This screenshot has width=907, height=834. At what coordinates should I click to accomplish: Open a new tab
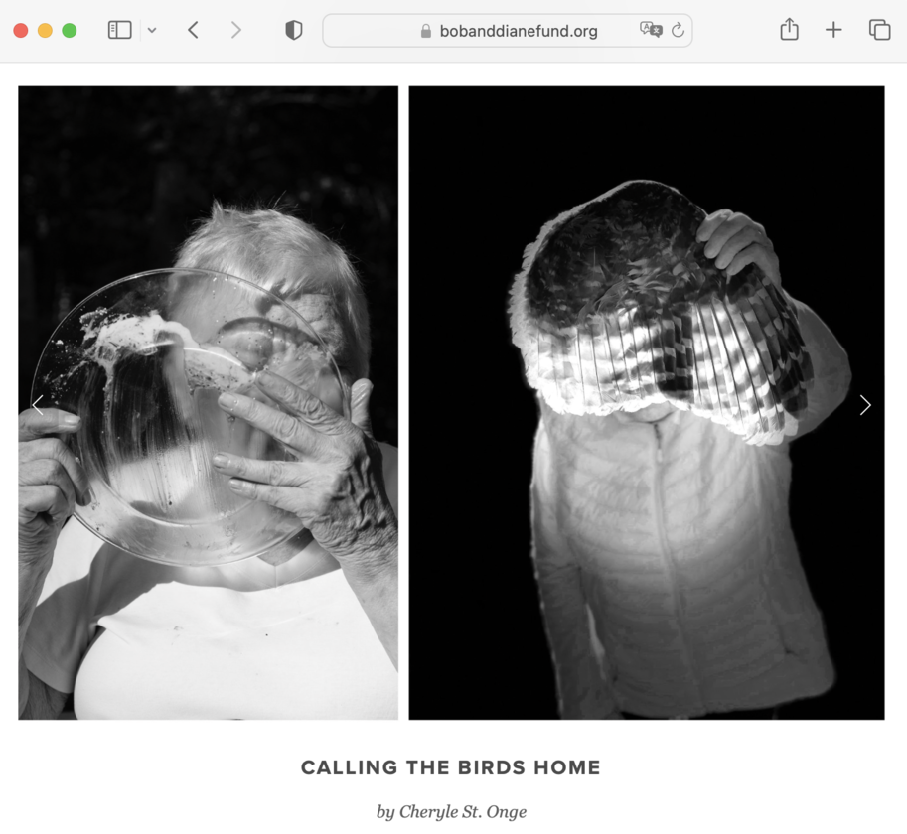click(x=833, y=30)
